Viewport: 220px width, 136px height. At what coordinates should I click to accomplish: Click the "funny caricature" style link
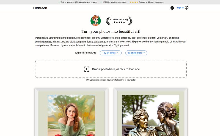96,42
